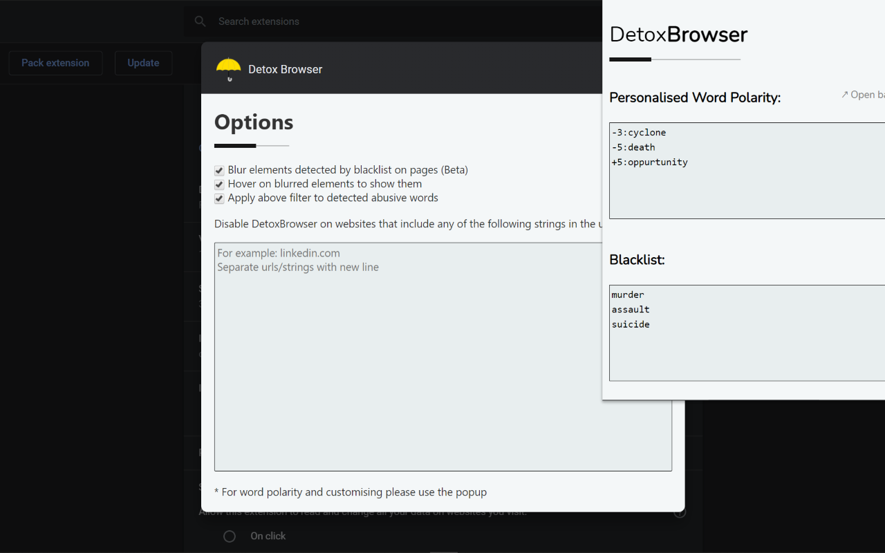885x553 pixels.
Task: Click the Detox Browser dialog title text
Action: click(286, 69)
